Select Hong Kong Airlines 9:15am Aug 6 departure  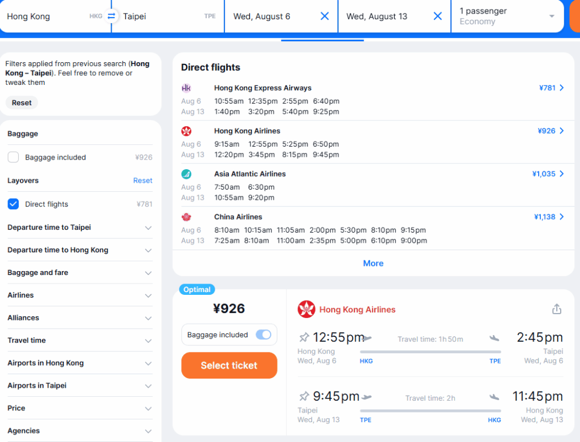227,144
